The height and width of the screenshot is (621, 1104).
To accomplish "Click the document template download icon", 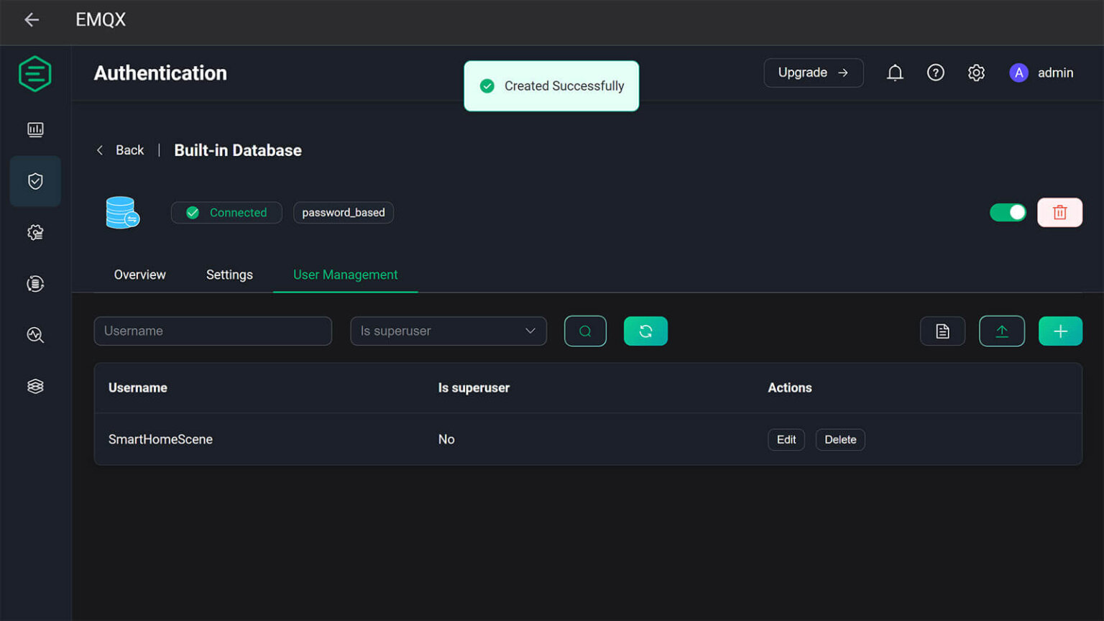I will tap(942, 331).
